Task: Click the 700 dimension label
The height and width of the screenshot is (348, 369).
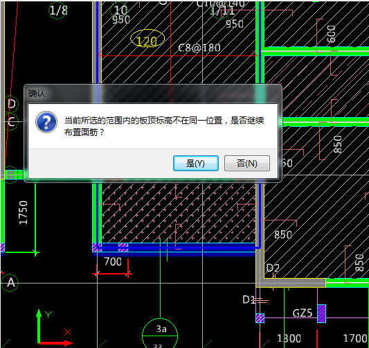Action: coord(113,261)
